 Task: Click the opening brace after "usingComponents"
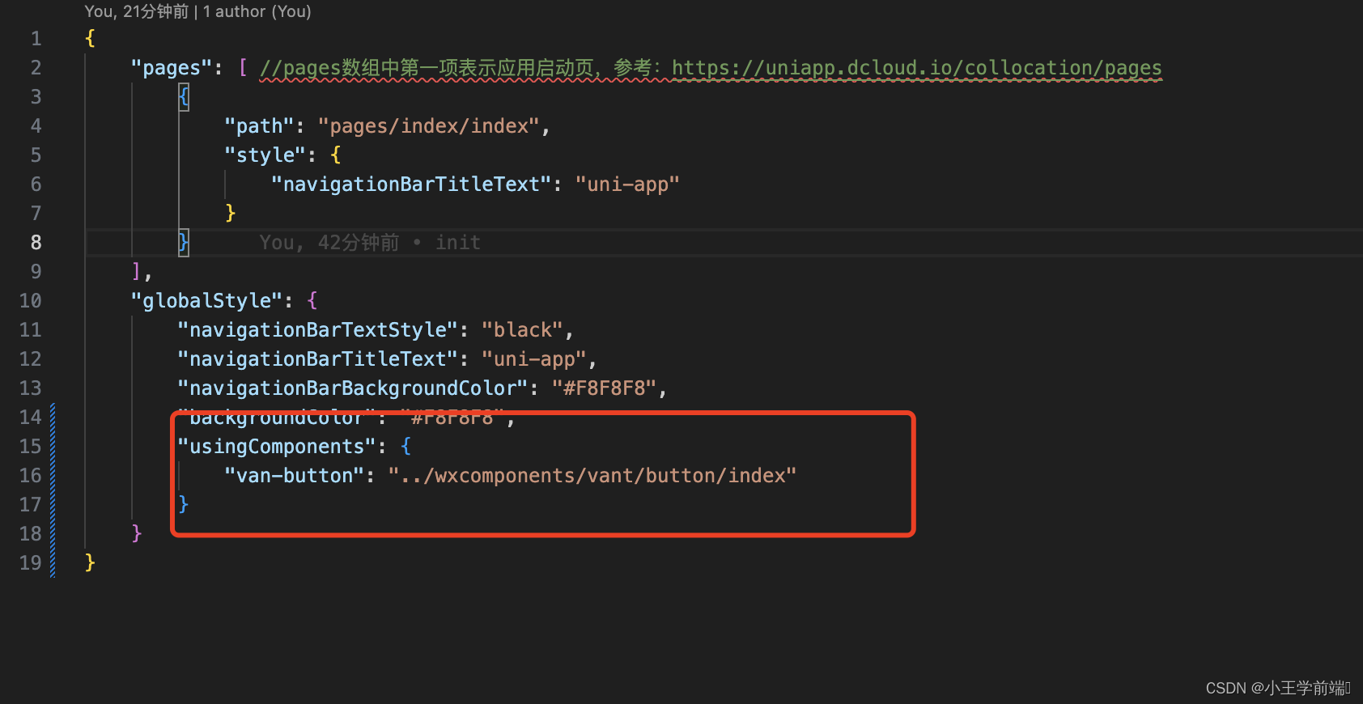406,447
